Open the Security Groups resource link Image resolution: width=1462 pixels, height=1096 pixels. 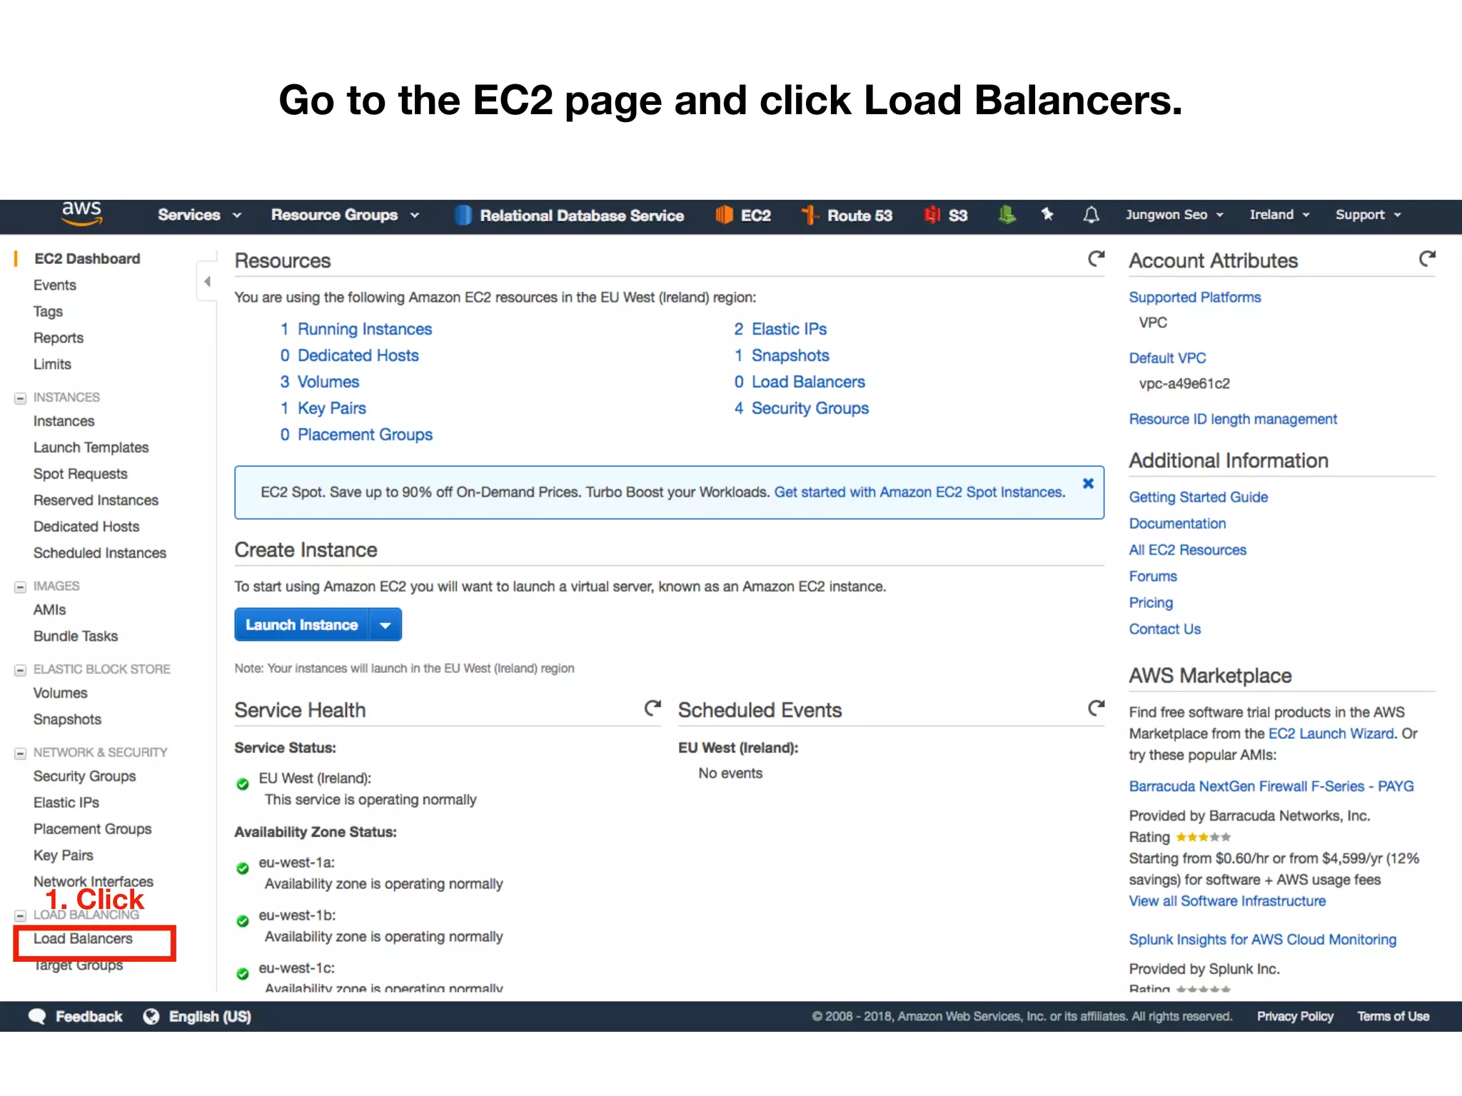point(810,408)
